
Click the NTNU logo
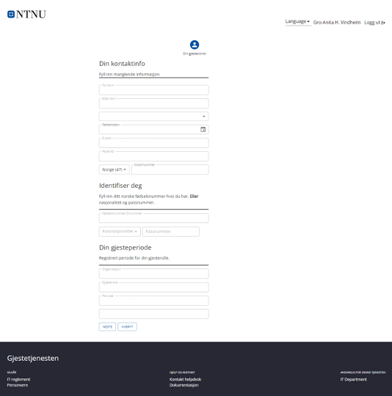click(x=26, y=14)
